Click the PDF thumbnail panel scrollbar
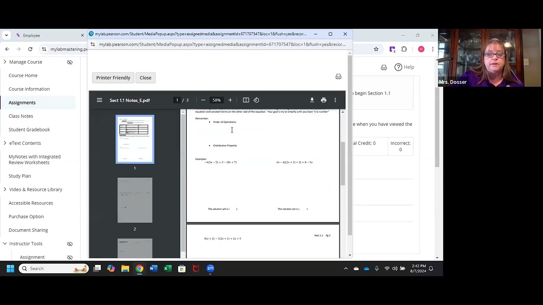The image size is (543, 305). (x=183, y=183)
